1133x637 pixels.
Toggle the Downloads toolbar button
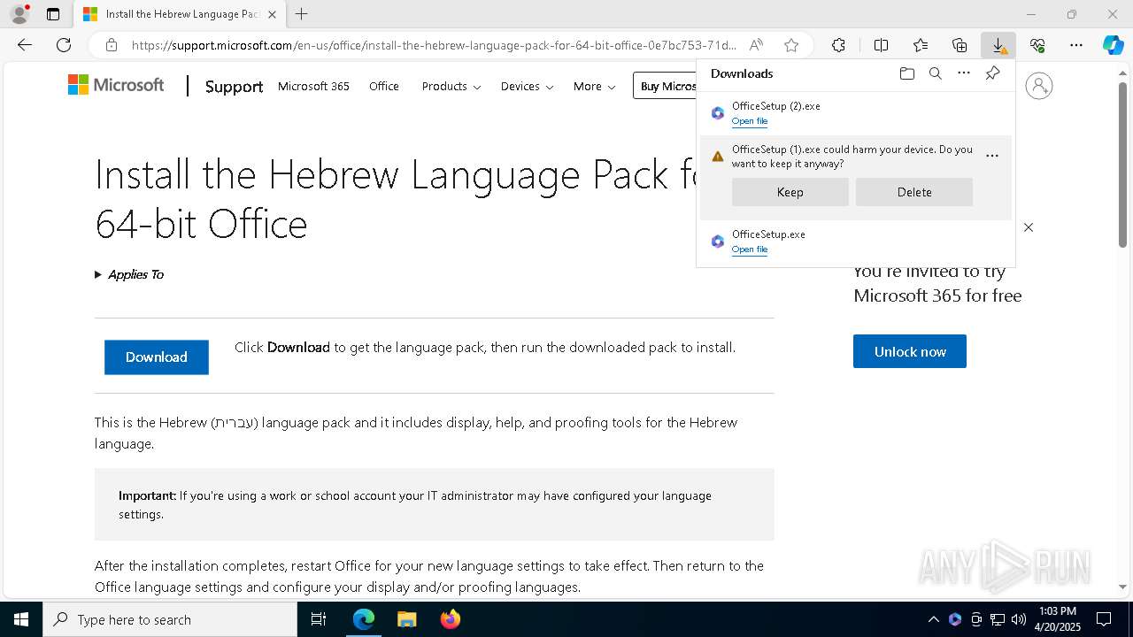[x=998, y=45]
